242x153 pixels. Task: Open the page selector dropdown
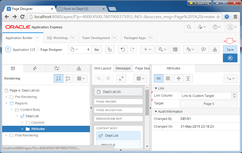click(74, 49)
